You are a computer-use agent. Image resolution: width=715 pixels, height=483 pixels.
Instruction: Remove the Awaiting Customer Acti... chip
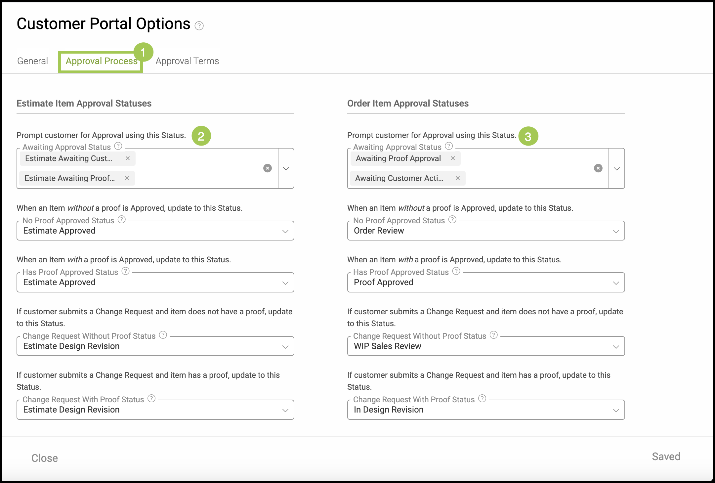(458, 178)
